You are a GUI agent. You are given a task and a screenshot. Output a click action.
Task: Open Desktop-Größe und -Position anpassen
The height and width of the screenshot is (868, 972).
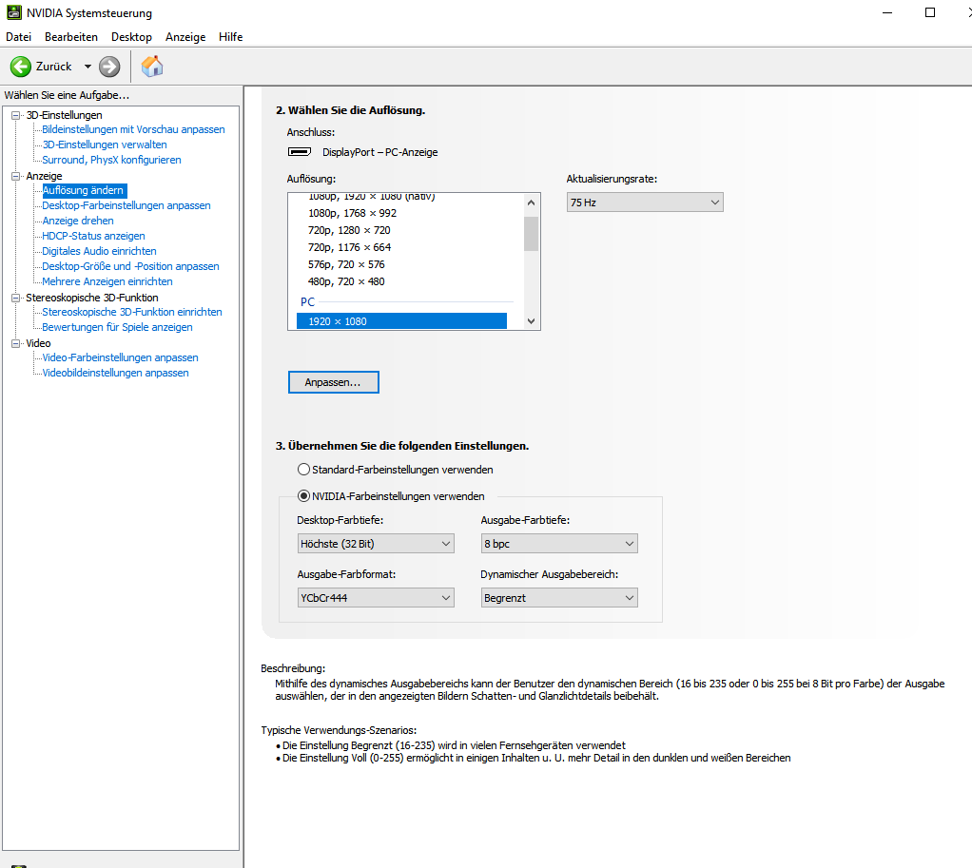[x=131, y=266]
